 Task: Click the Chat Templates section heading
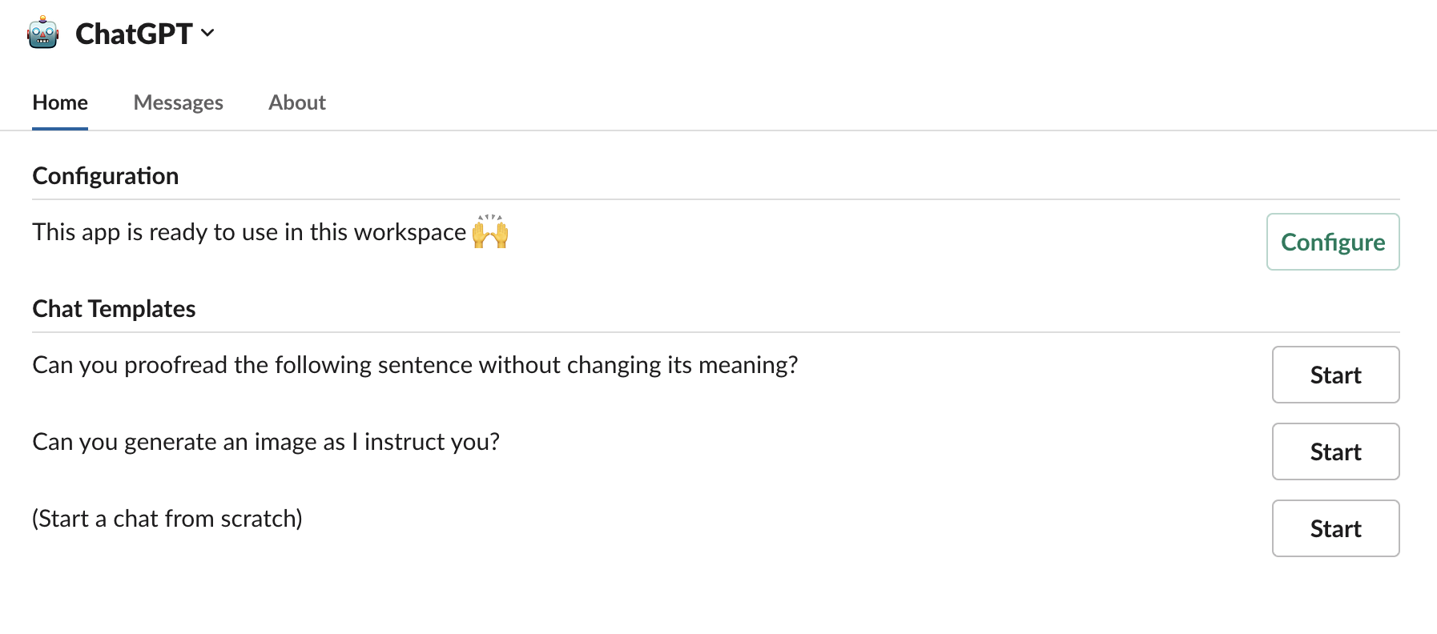(114, 309)
